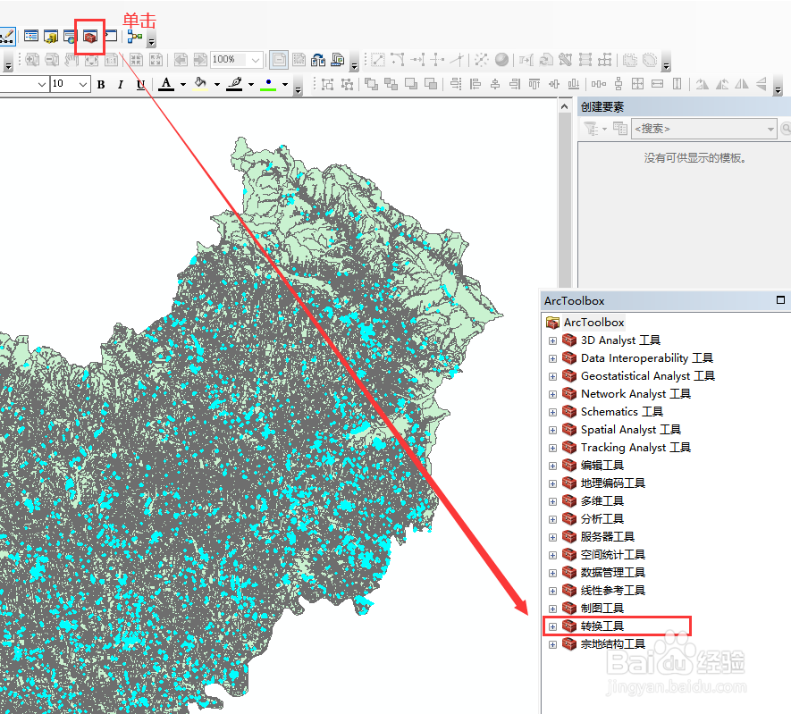Click the Align Left icon
This screenshot has width=791, height=714.
tap(475, 84)
